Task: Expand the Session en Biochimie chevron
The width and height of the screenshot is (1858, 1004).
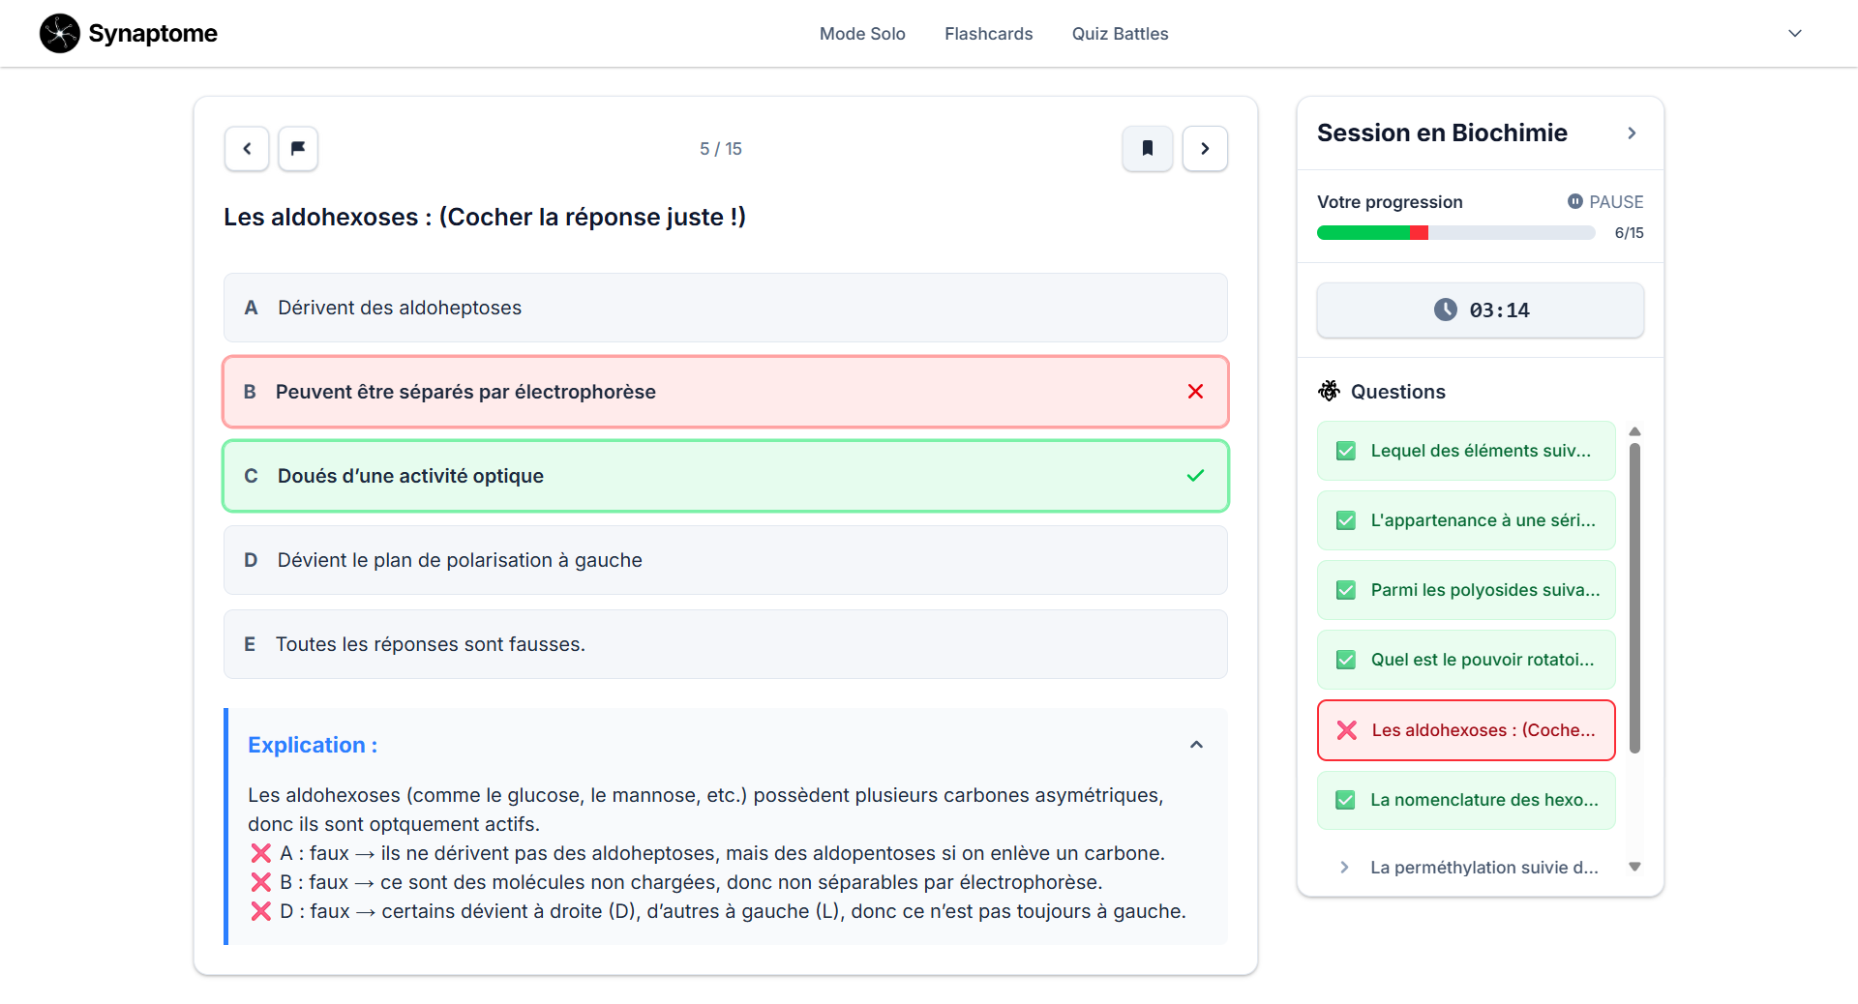Action: coord(1632,133)
